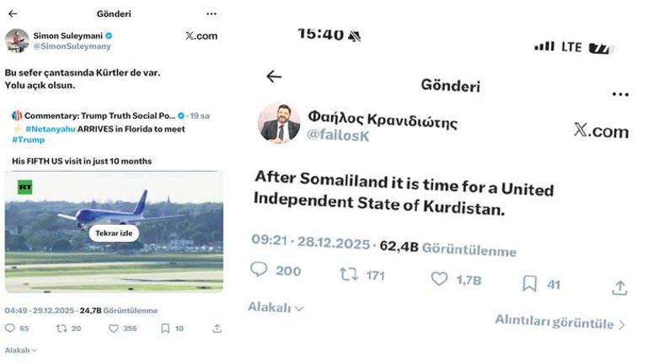
Task: Open Simon Suleymani's profile avatar
Action: (x=17, y=40)
